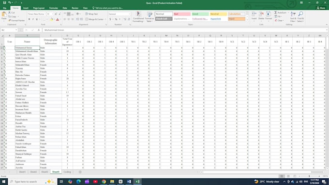Click Tell me what you want to do
329x185 pixels.
click(x=107, y=8)
